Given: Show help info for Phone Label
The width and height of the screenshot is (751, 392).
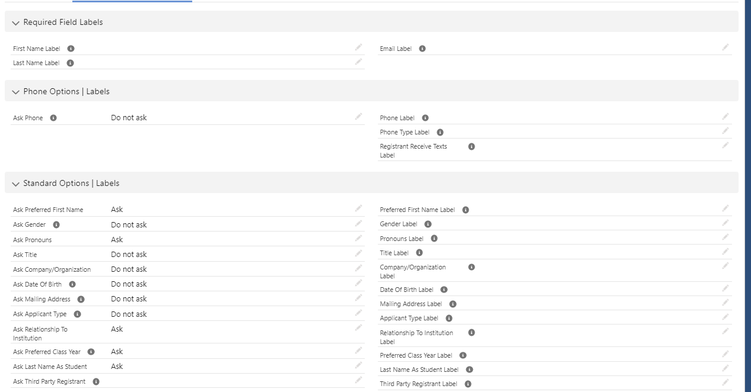Looking at the screenshot, I should click(425, 118).
